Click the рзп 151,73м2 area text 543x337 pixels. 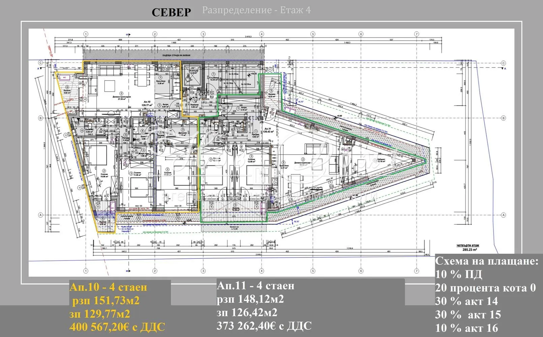(x=106, y=301)
